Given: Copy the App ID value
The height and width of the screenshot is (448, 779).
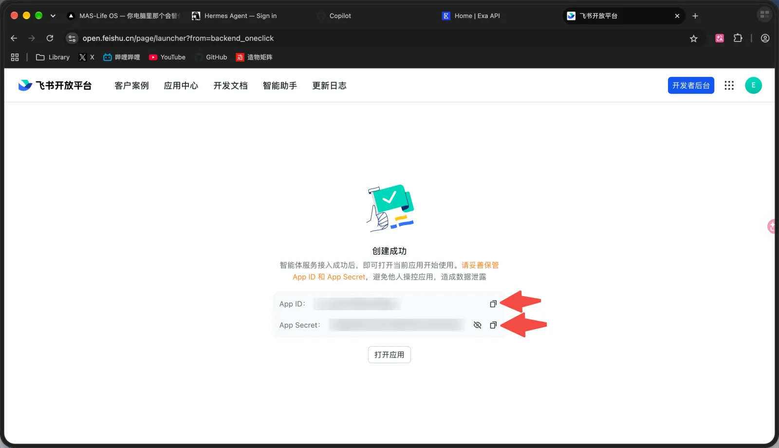Looking at the screenshot, I should tap(493, 304).
